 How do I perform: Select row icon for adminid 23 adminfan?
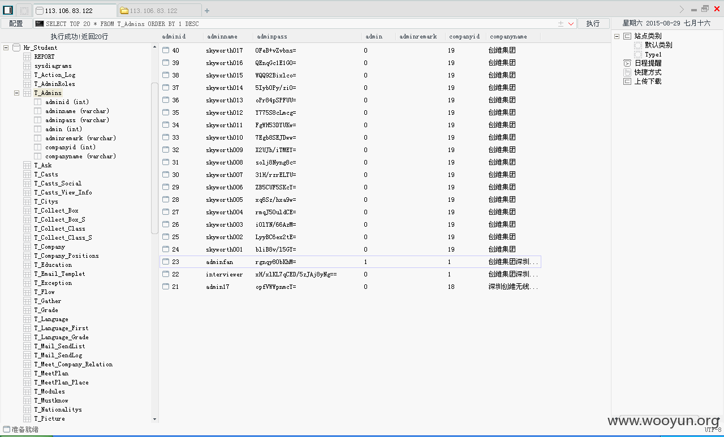tap(166, 262)
